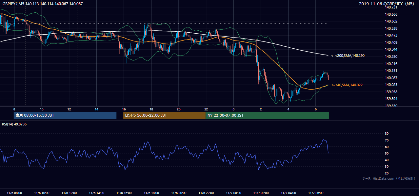Click price axis label 140.151
Screen dimensions: 419x196
pyautogui.click(x=391, y=71)
